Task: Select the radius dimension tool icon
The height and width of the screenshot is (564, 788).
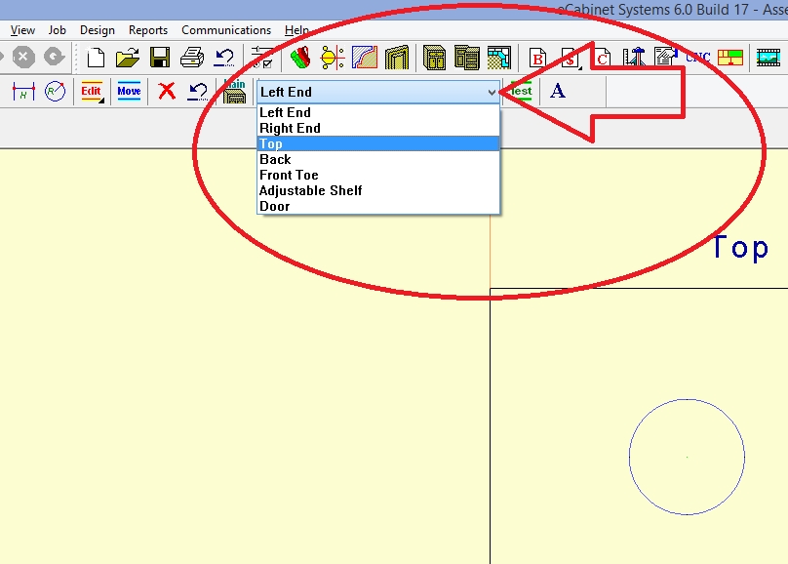Action: click(55, 92)
